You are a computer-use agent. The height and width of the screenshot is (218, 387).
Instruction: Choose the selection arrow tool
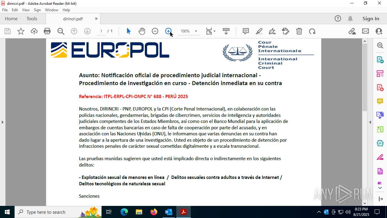[x=128, y=31]
